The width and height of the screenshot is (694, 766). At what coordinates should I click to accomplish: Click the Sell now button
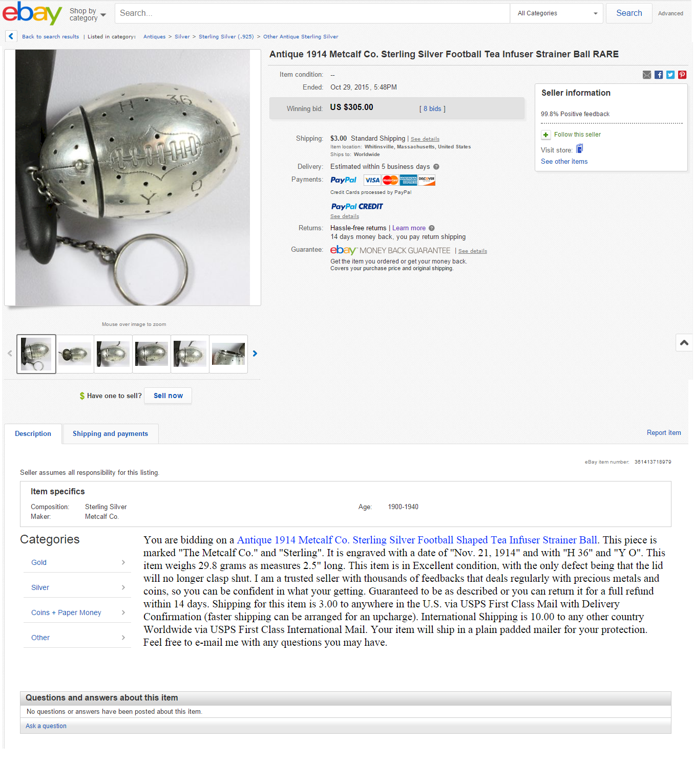click(x=168, y=396)
